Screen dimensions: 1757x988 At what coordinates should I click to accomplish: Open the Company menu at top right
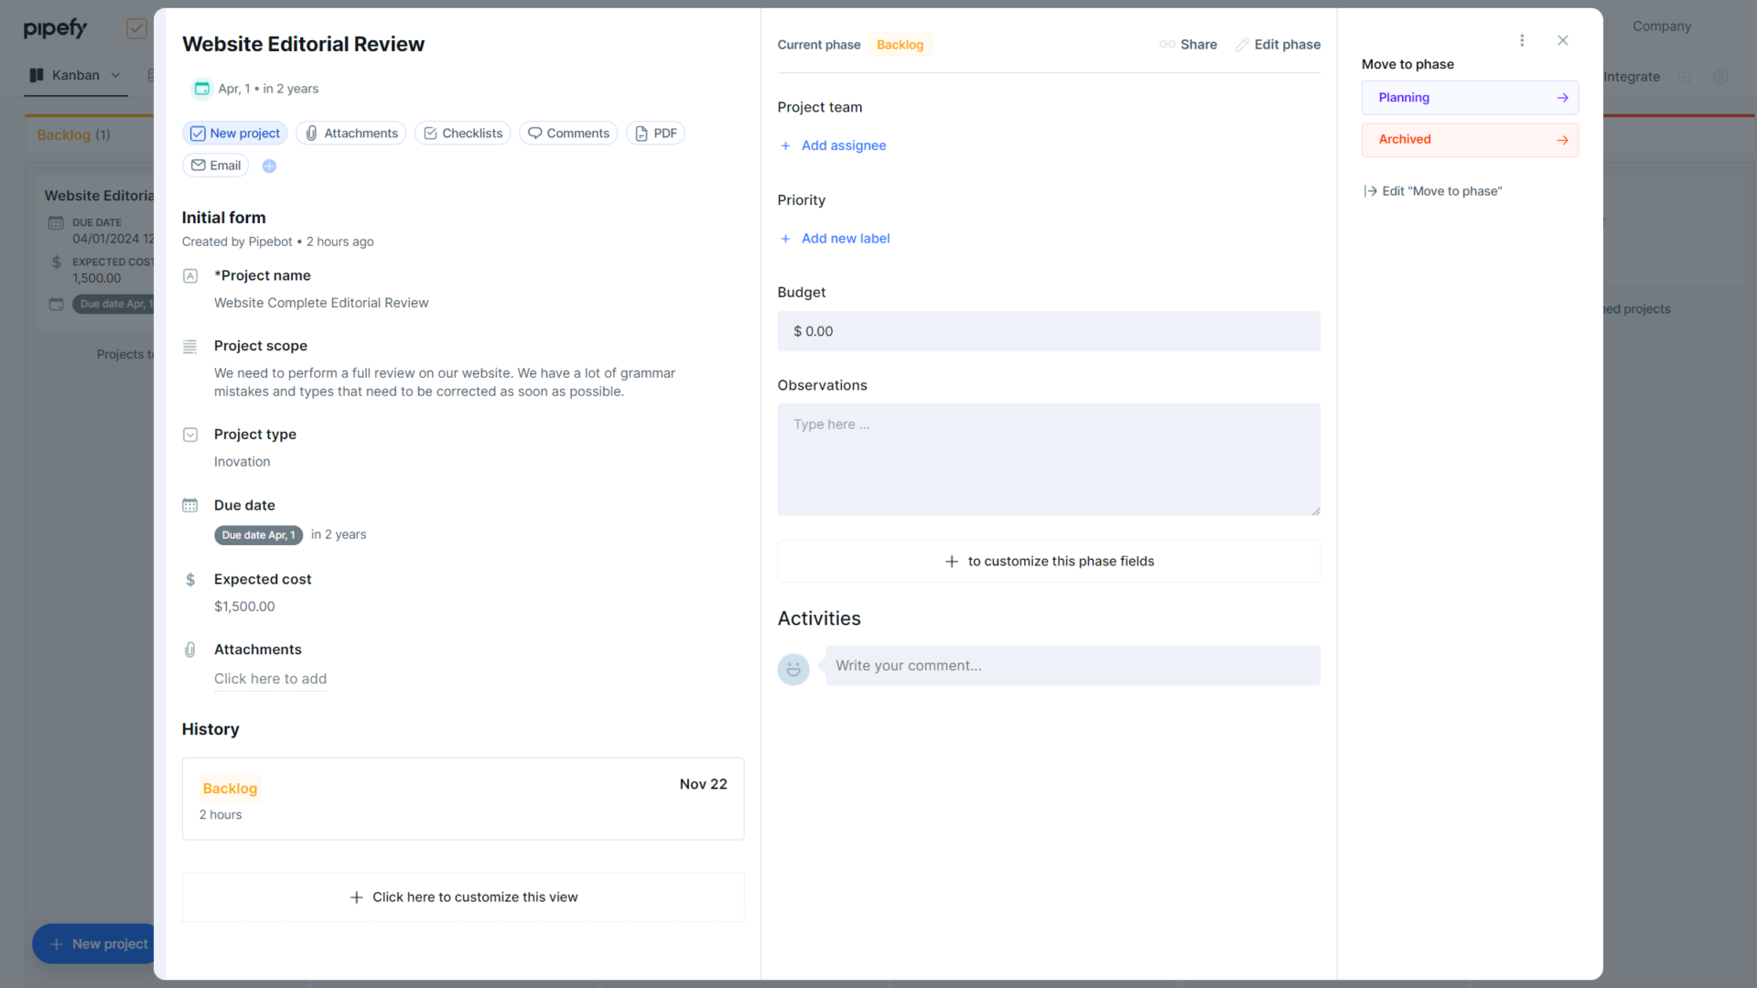pos(1661,26)
